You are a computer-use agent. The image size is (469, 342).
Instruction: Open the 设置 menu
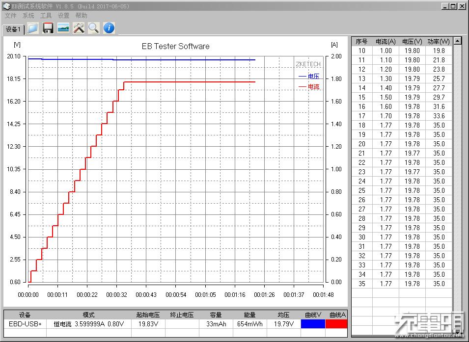point(63,16)
